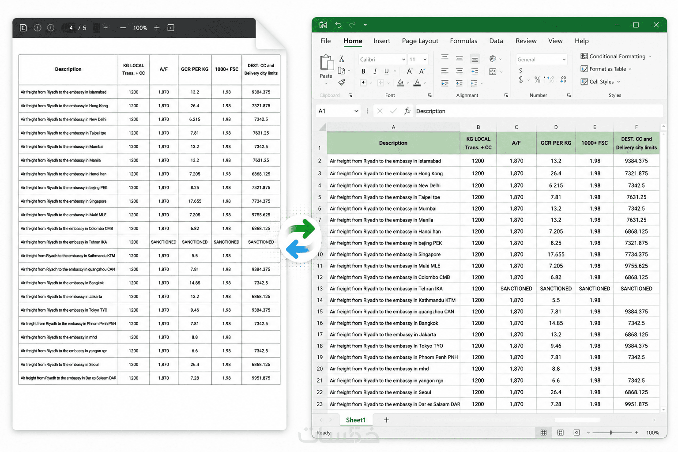Switch to the Review tab
Viewport: 678px width, 452px height.
click(526, 41)
